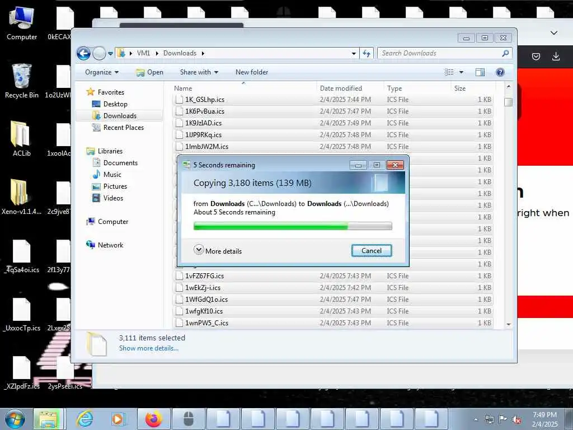Click the Refresh button beside address bar
The image size is (573, 430).
[367, 53]
